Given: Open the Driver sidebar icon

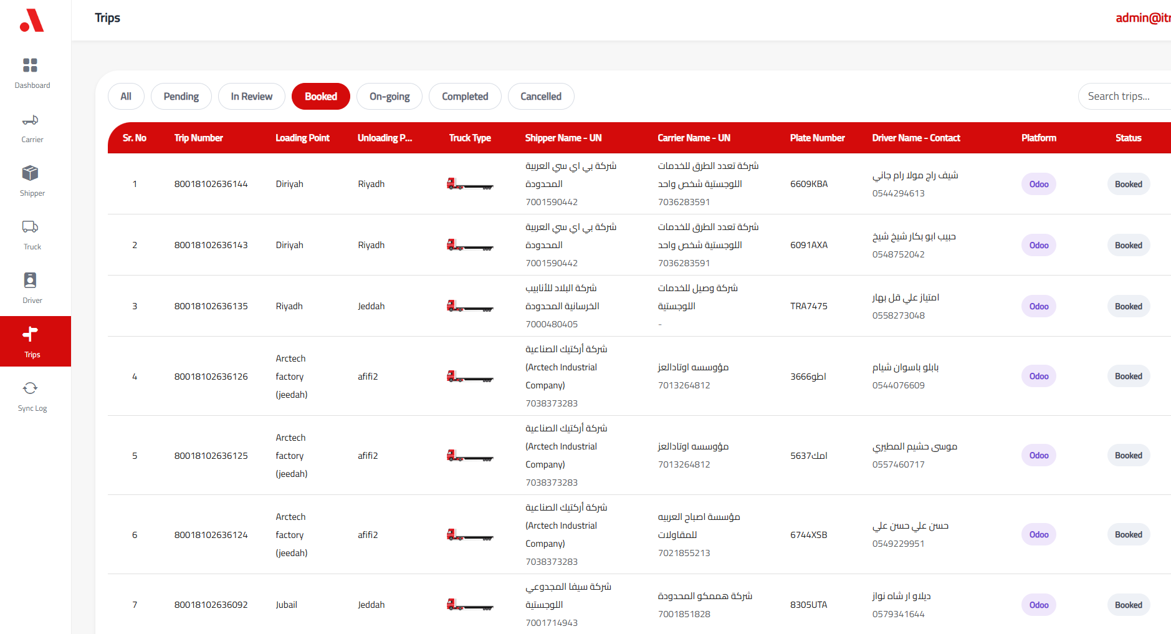Looking at the screenshot, I should [x=30, y=280].
